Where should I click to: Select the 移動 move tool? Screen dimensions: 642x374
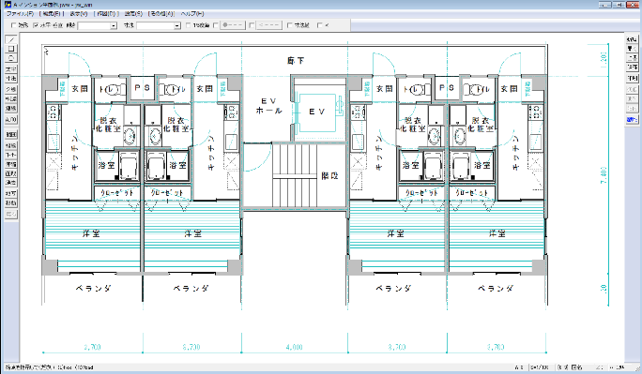(x=11, y=203)
